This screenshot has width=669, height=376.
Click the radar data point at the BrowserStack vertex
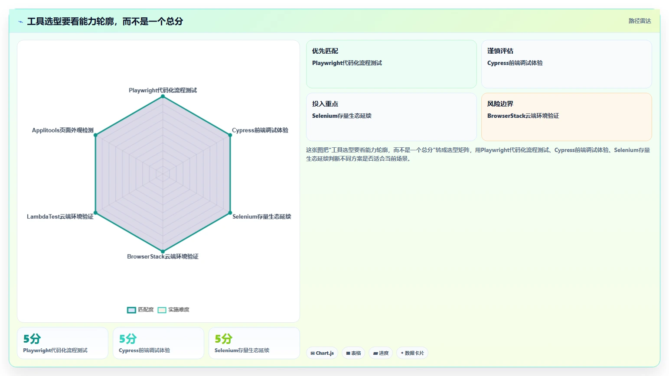163,251
